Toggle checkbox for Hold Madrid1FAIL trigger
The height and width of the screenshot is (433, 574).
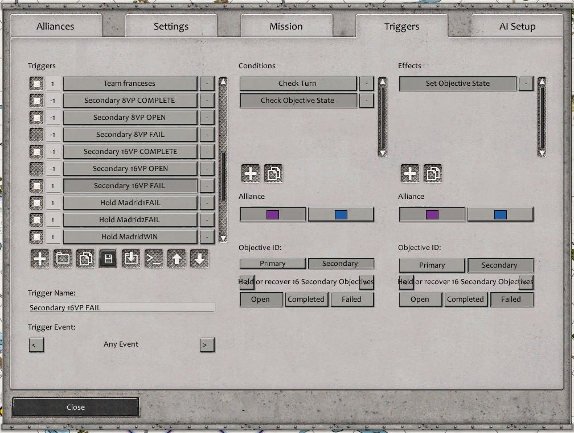[36, 203]
